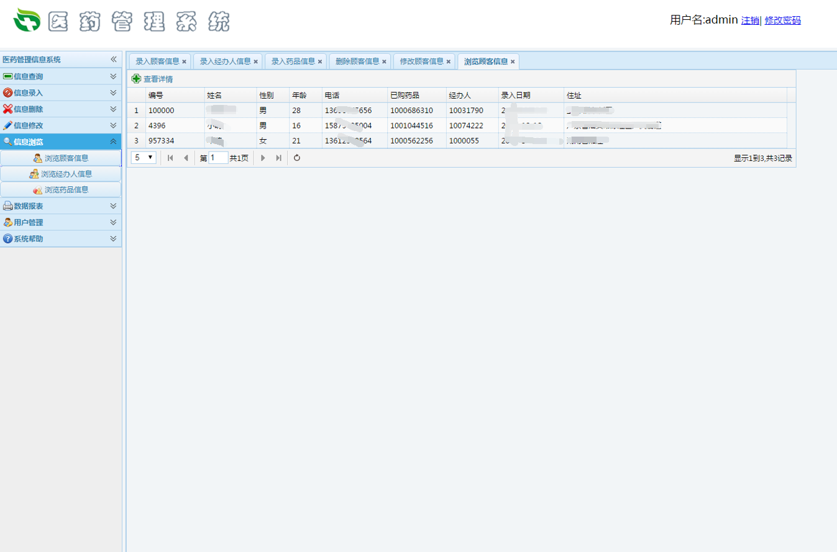This screenshot has width=837, height=552.
Task: Collapse the 信息浏览 accordion panel
Action: coord(113,142)
